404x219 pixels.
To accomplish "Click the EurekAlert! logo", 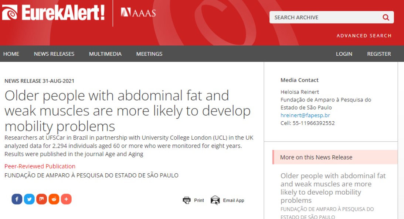I will tap(53, 13).
